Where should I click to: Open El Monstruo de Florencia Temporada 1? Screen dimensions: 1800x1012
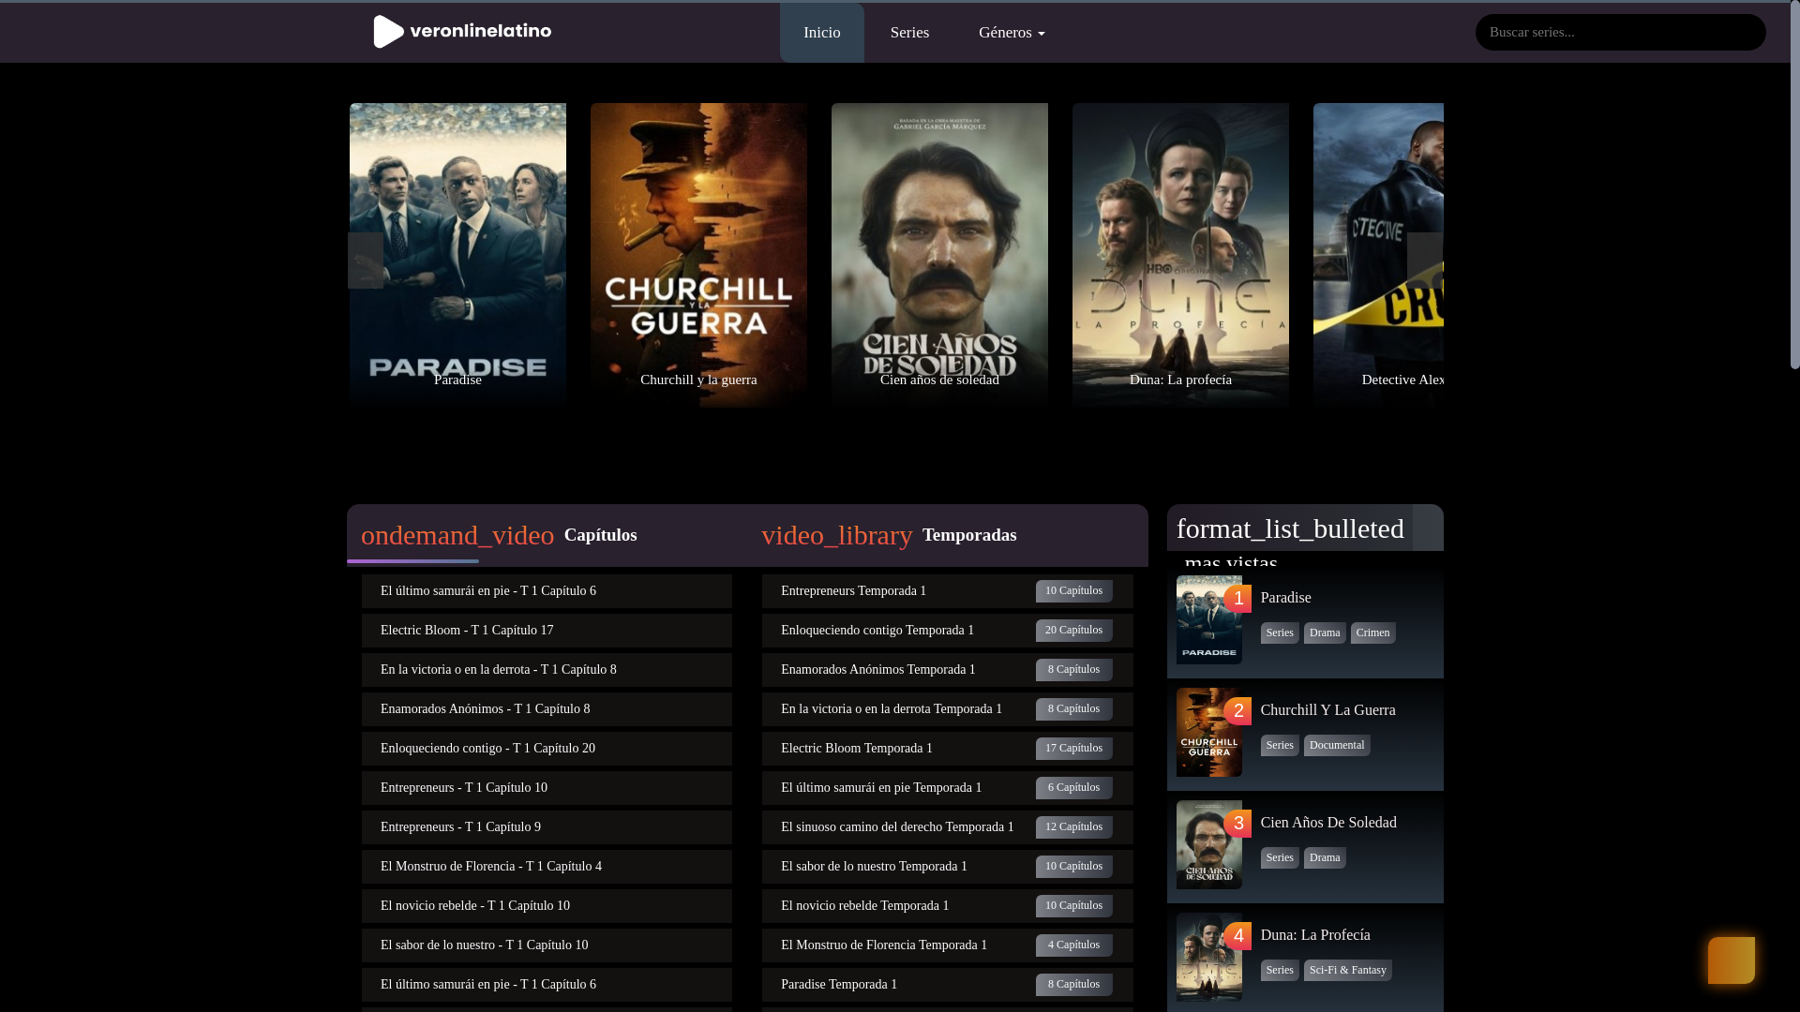pos(947,945)
